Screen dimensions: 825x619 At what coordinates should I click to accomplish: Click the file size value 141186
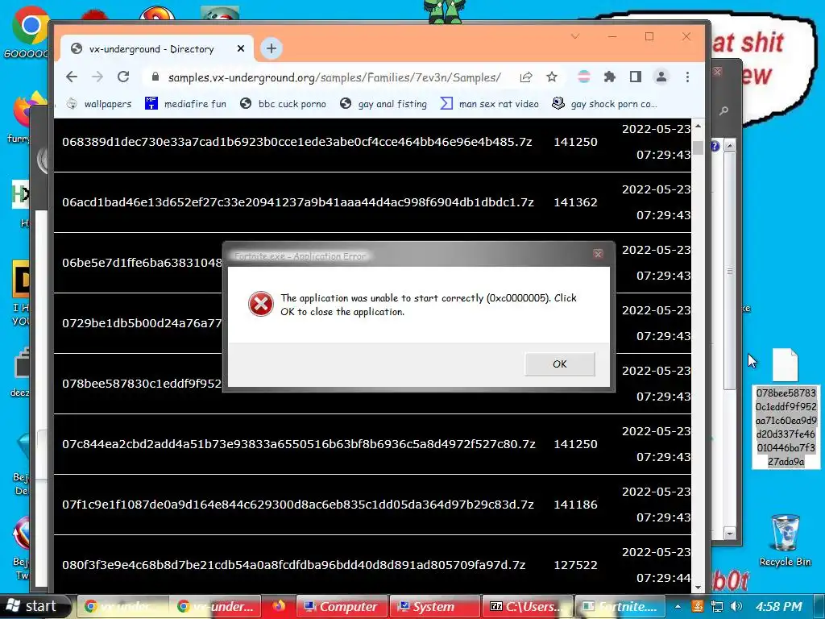(575, 505)
